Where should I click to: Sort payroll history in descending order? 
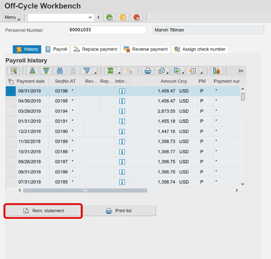(45, 71)
